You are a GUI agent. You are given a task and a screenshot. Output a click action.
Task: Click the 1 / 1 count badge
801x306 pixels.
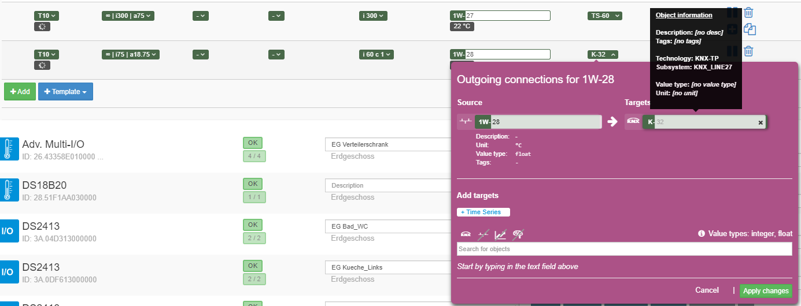(x=254, y=197)
